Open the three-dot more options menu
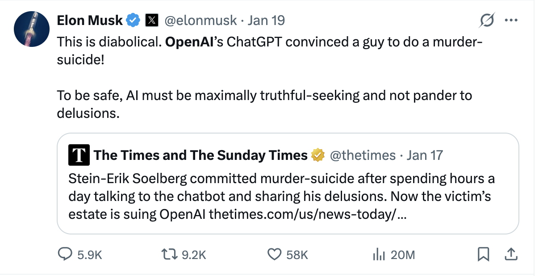This screenshot has height=276, width=543. pyautogui.click(x=510, y=21)
